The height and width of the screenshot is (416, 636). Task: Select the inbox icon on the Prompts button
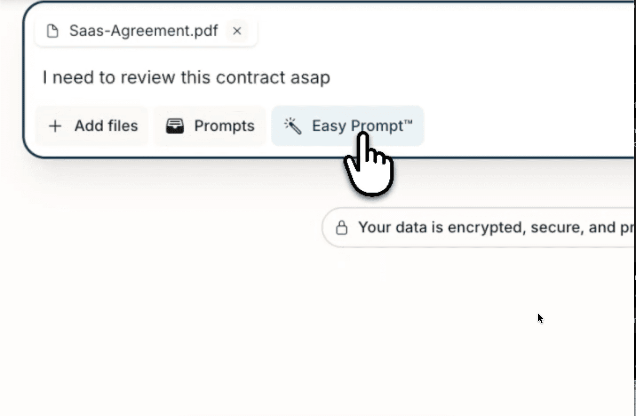(x=175, y=126)
